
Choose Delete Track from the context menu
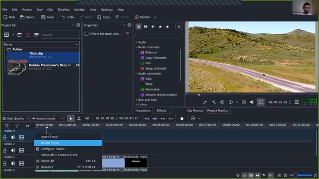point(68,143)
